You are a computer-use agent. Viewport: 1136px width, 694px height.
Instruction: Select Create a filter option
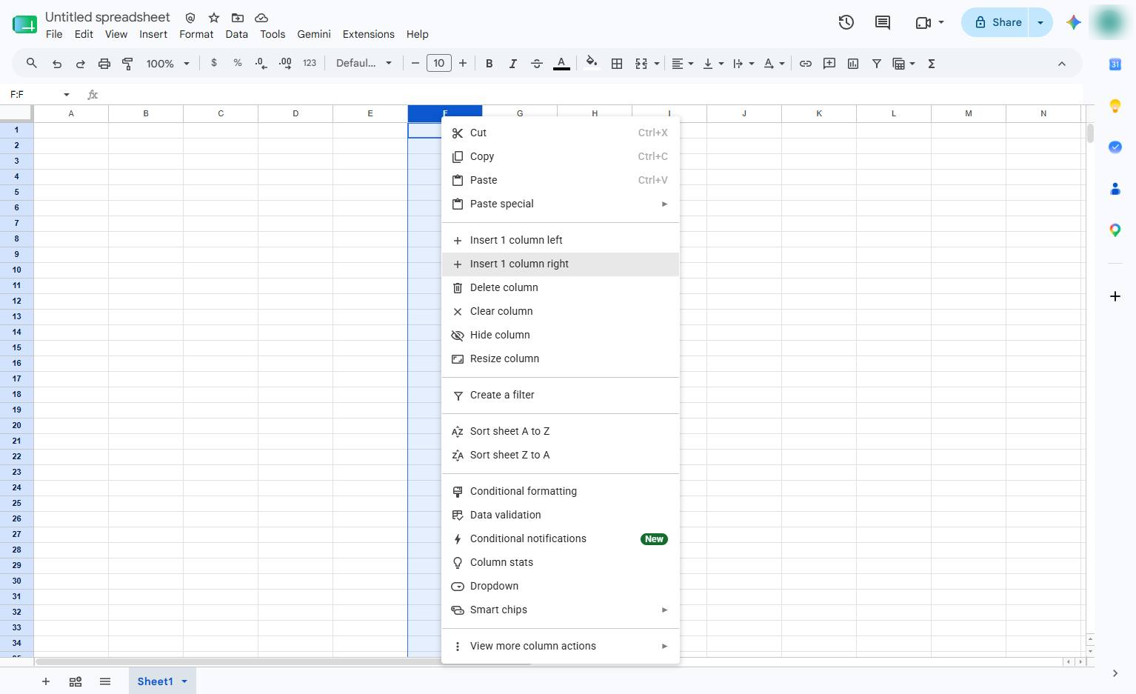click(561, 396)
